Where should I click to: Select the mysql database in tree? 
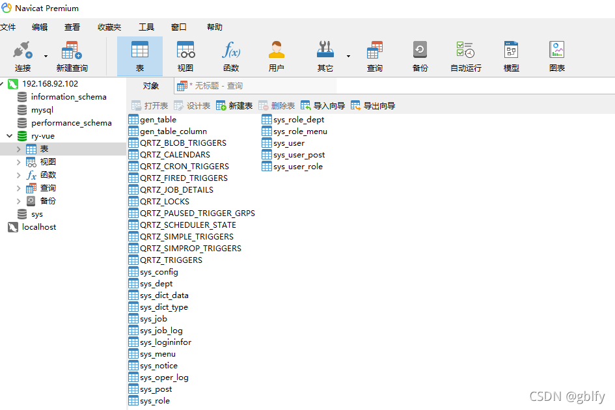point(42,110)
